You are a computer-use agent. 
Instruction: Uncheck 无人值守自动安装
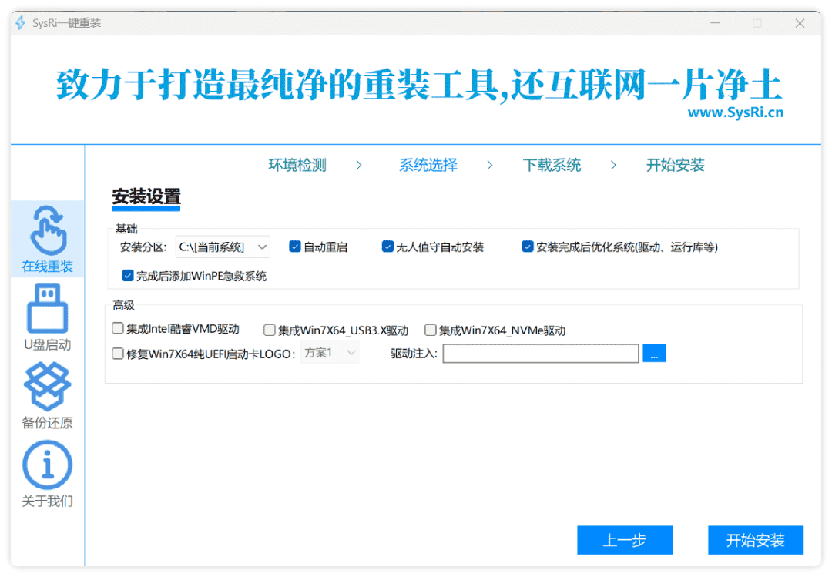387,247
